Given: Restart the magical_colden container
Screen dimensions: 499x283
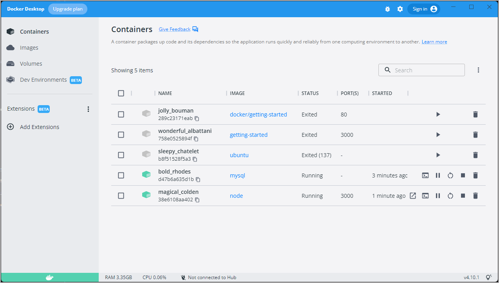Looking at the screenshot, I should (450, 196).
